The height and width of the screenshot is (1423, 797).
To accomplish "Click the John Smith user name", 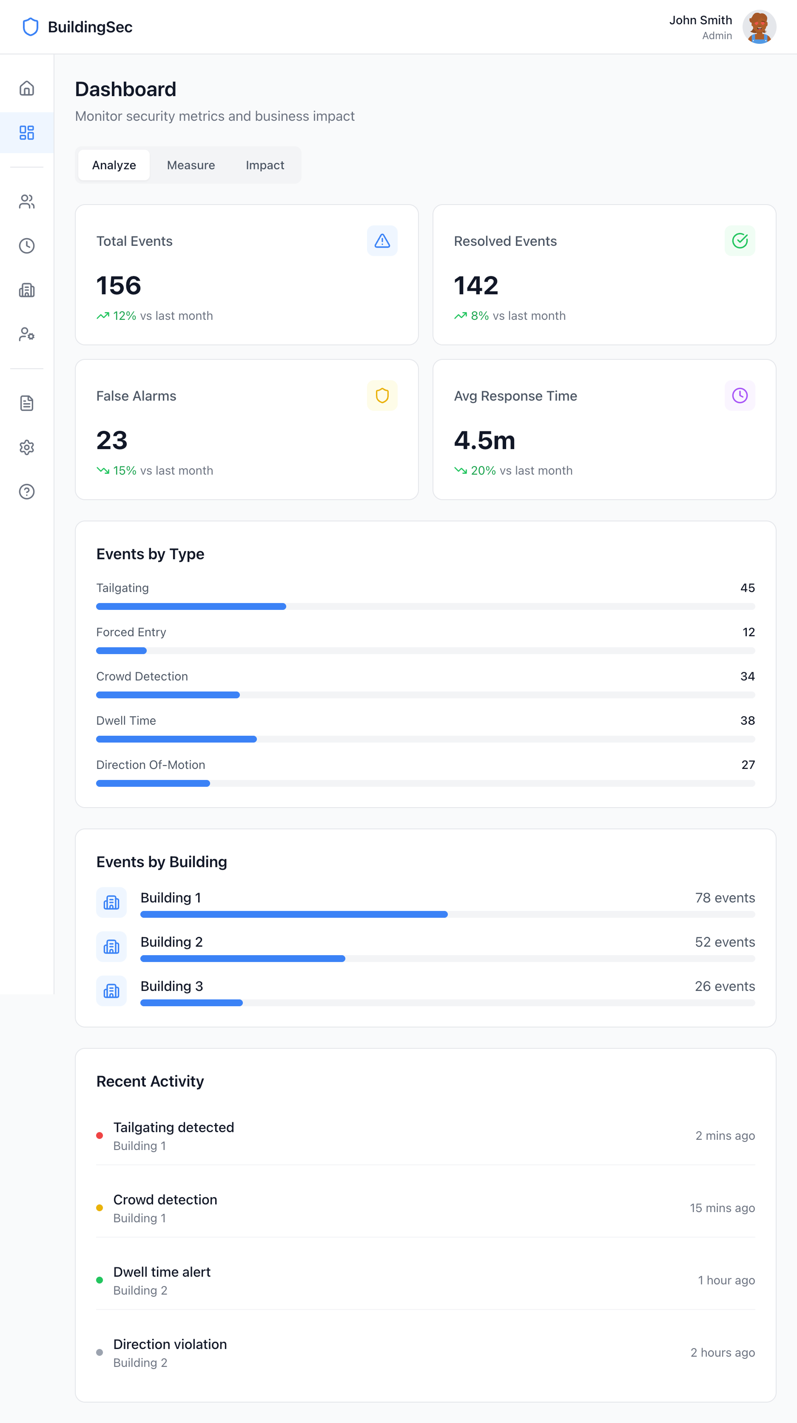I will [x=700, y=20].
